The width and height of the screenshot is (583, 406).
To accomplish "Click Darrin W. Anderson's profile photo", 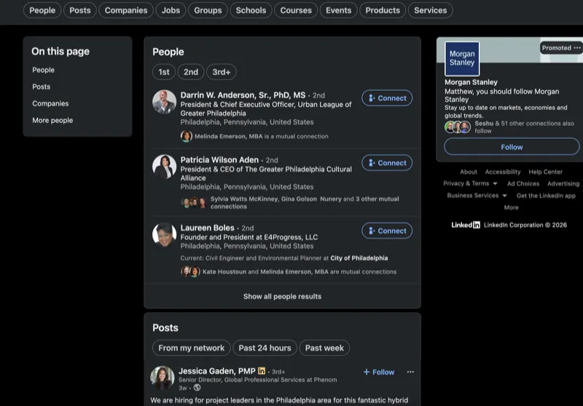I will pos(165,102).
